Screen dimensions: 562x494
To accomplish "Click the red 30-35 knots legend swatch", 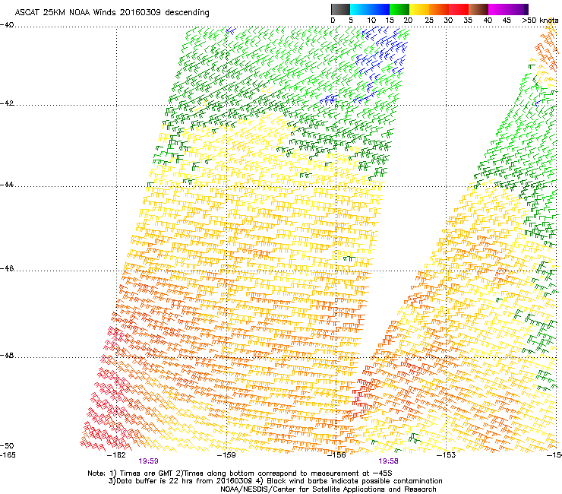I will [459, 9].
